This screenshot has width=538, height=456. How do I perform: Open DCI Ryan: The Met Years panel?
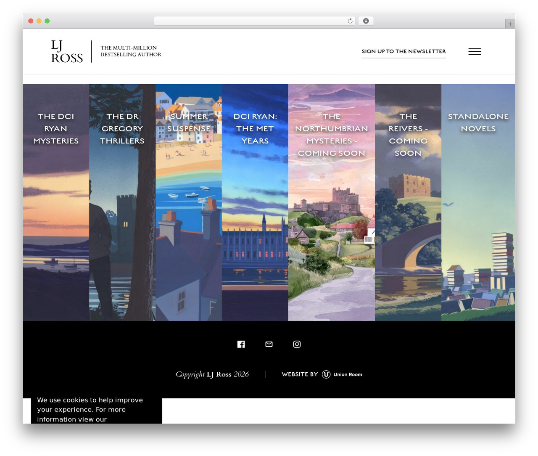(x=255, y=202)
